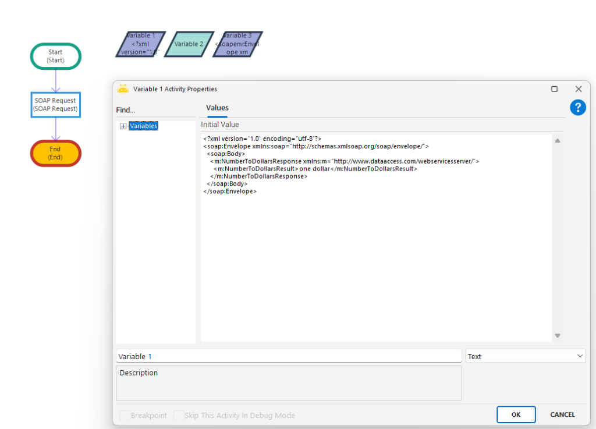Expand the Variables tree node

(x=123, y=126)
